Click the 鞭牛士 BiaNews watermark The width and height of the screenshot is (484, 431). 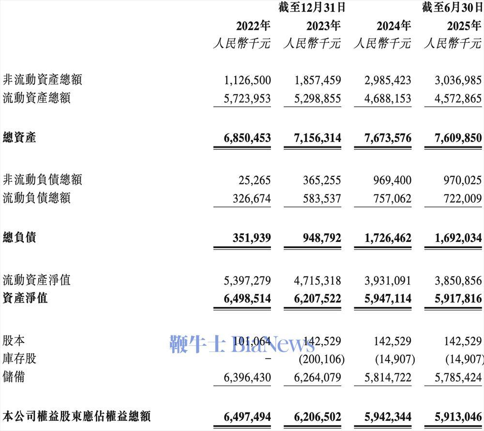[242, 345]
